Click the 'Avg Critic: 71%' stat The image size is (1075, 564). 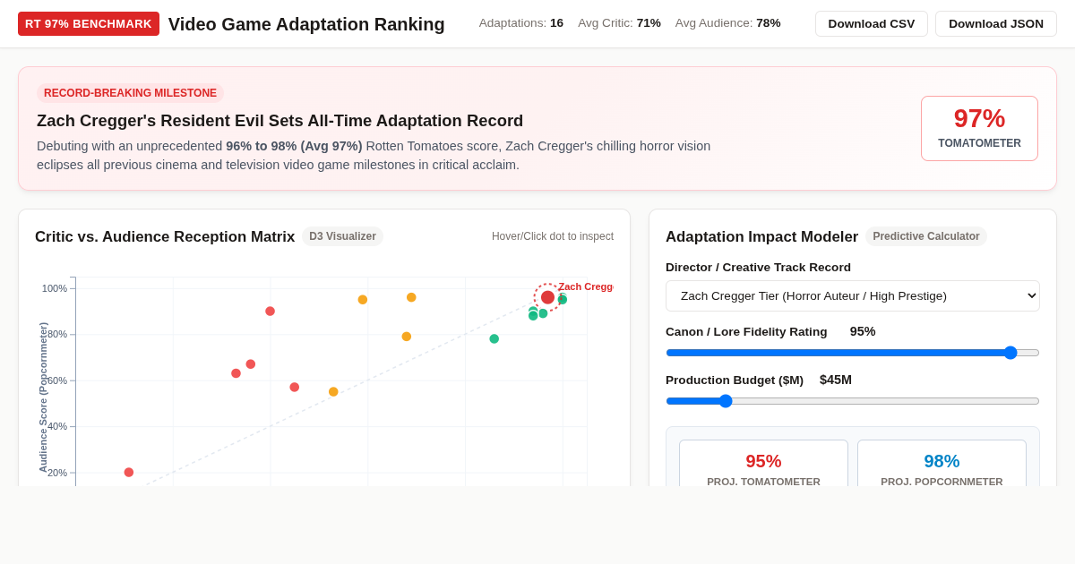pyautogui.click(x=619, y=23)
